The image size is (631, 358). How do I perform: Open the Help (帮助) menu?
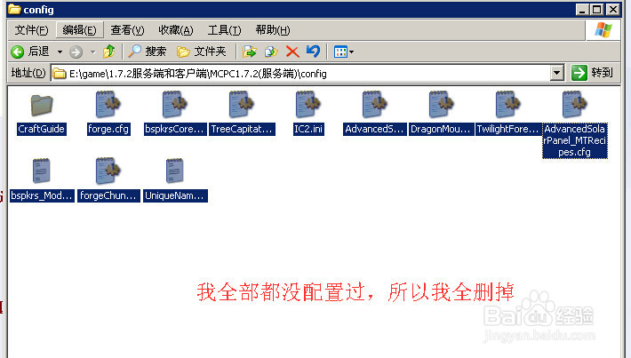point(273,30)
